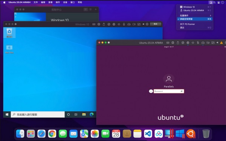
Task: Open keyboard icon in Windows 10 toolbar
Action: coord(94,24)
